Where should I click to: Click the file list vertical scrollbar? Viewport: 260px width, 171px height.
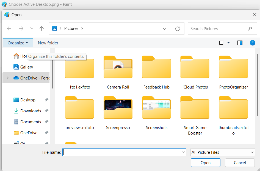[258, 82]
